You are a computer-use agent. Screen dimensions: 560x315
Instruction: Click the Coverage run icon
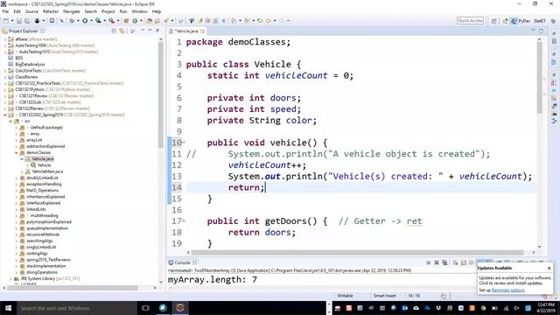tap(98, 21)
